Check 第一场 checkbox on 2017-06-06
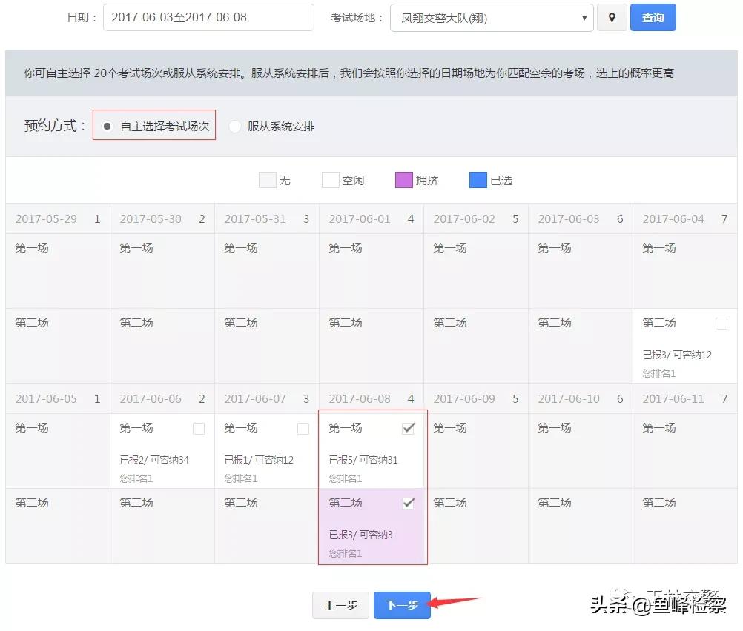This screenshot has height=631, width=743. (197, 427)
